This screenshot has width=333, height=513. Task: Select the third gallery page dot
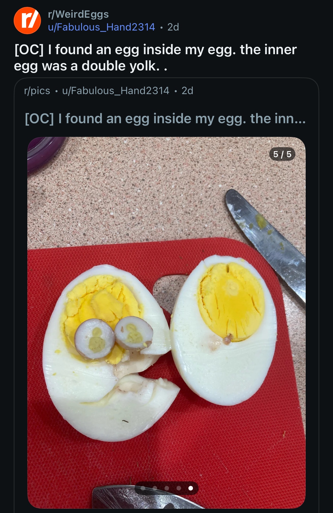167,488
